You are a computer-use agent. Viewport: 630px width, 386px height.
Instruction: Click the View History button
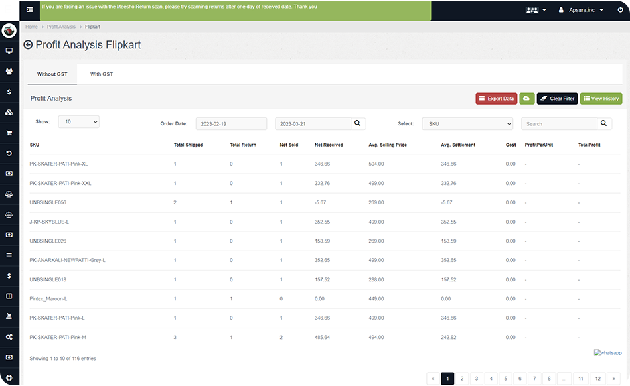601,98
